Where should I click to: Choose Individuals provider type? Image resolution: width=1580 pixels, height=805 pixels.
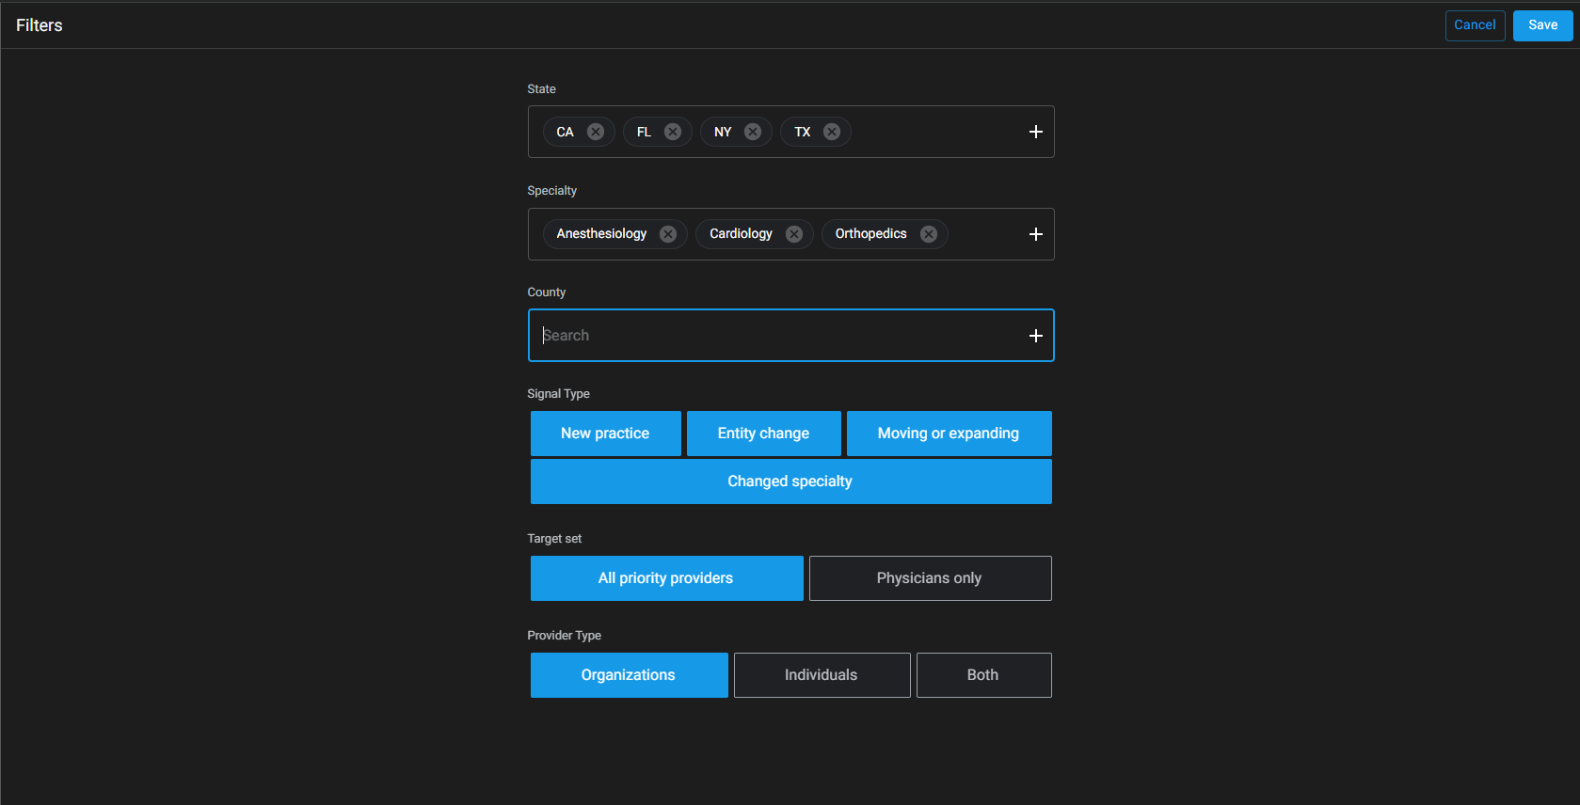pyautogui.click(x=822, y=675)
